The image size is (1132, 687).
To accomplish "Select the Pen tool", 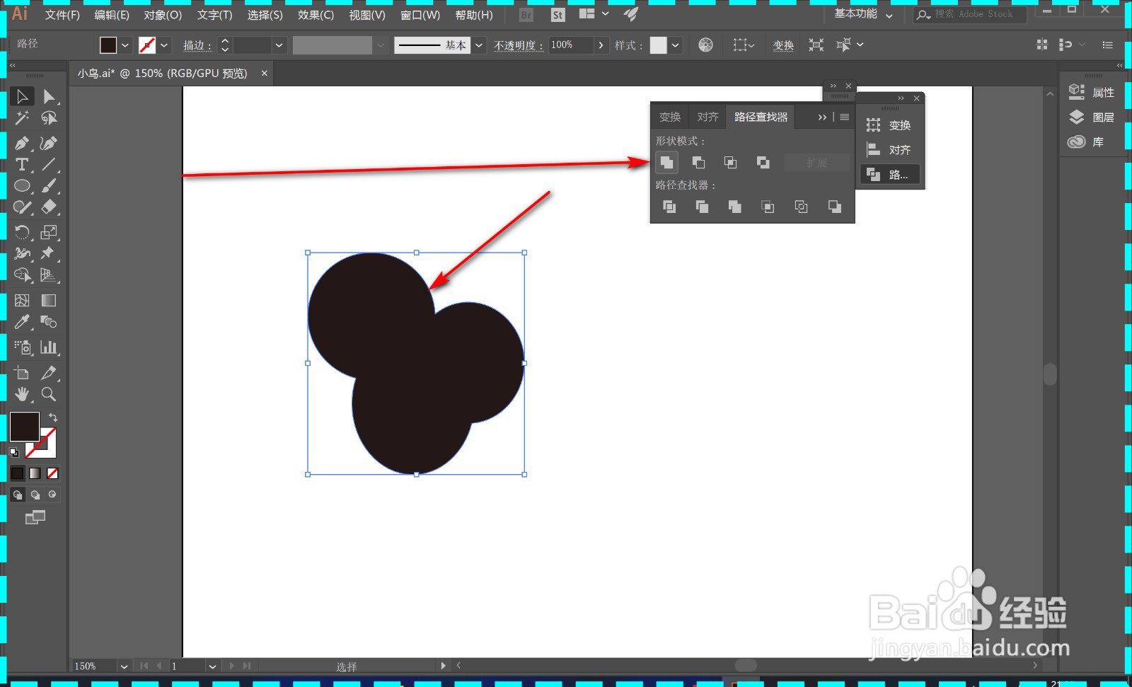I will click(x=22, y=143).
